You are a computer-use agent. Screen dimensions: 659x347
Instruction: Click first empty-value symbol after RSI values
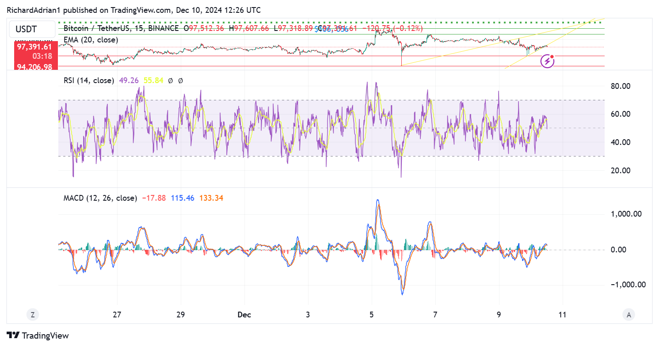click(x=170, y=80)
